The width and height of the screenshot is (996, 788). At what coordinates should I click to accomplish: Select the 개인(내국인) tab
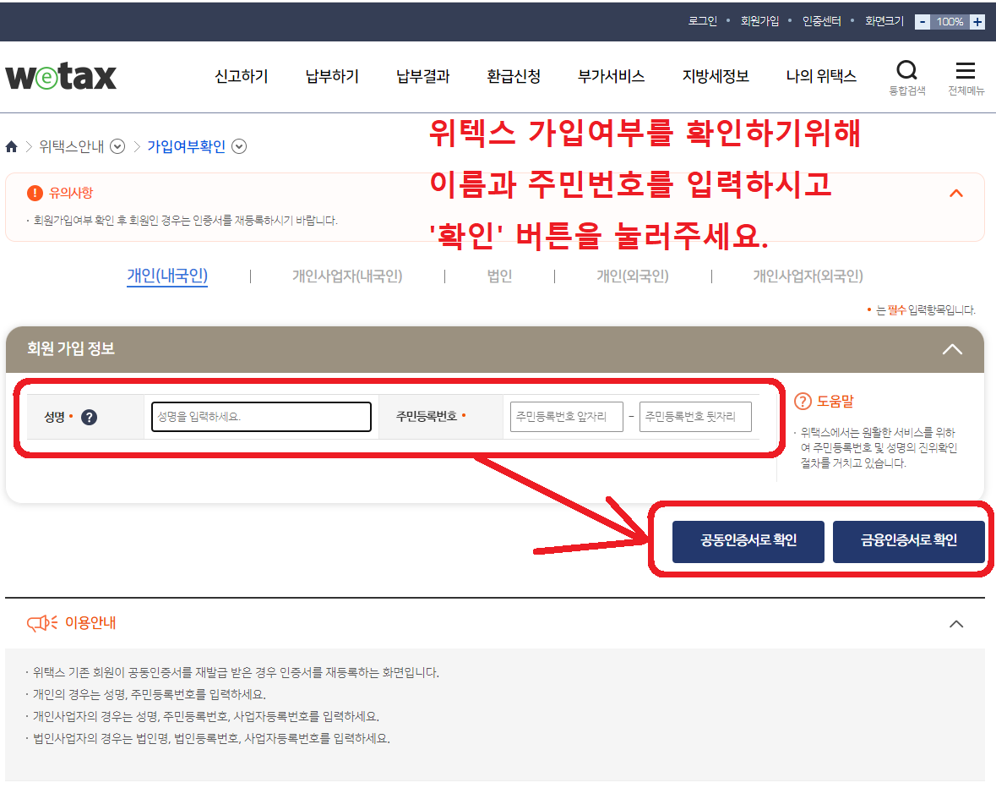pyautogui.click(x=168, y=276)
